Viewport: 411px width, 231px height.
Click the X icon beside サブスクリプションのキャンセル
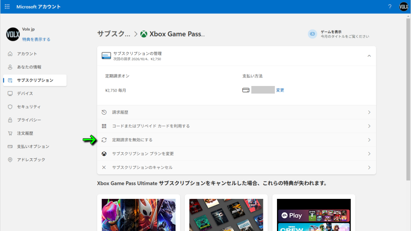[x=104, y=167]
